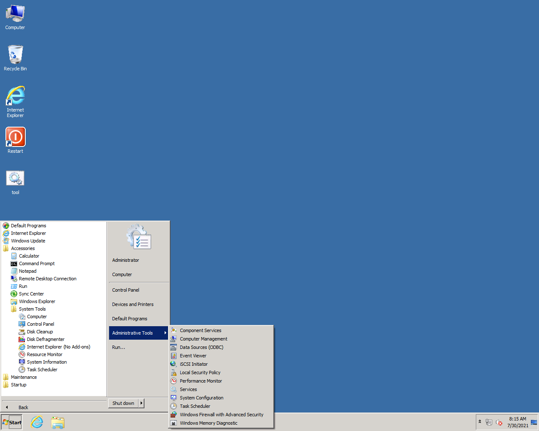Select the tool desktop icon

click(15, 182)
